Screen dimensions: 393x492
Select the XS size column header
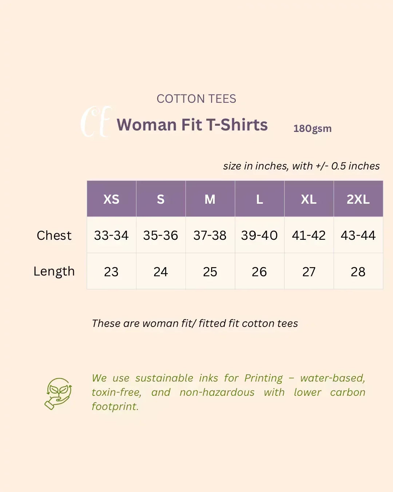pyautogui.click(x=111, y=199)
